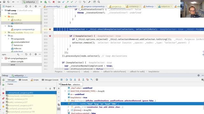Save all files using toolbar icon
Image resolution: width=204 pixels, height=114 pixels.
pos(4,2)
